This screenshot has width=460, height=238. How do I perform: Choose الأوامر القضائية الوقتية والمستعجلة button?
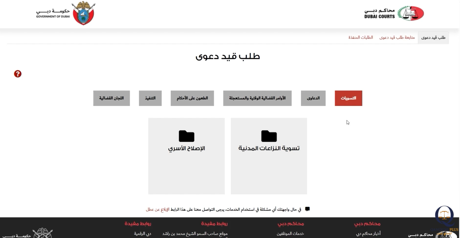257,98
